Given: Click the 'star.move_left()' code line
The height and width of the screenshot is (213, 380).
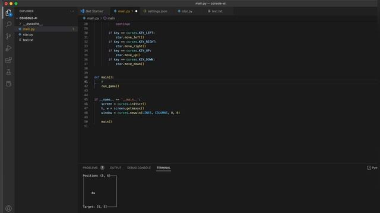Looking at the screenshot, I should 130,37.
